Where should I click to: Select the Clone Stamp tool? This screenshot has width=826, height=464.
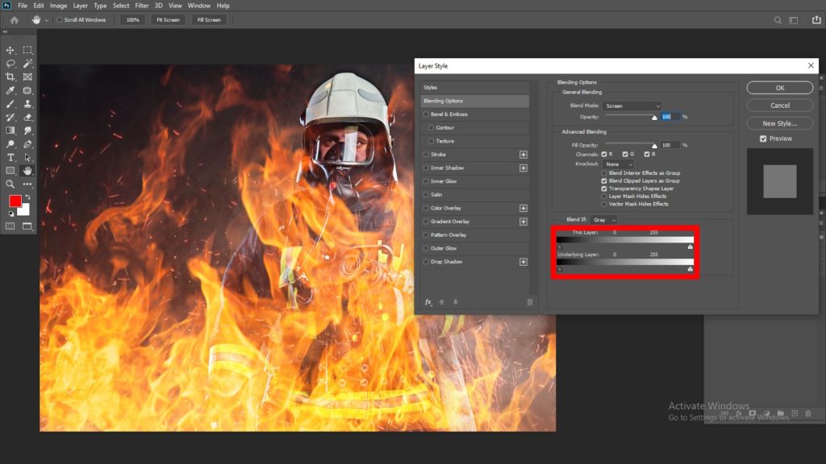[27, 104]
